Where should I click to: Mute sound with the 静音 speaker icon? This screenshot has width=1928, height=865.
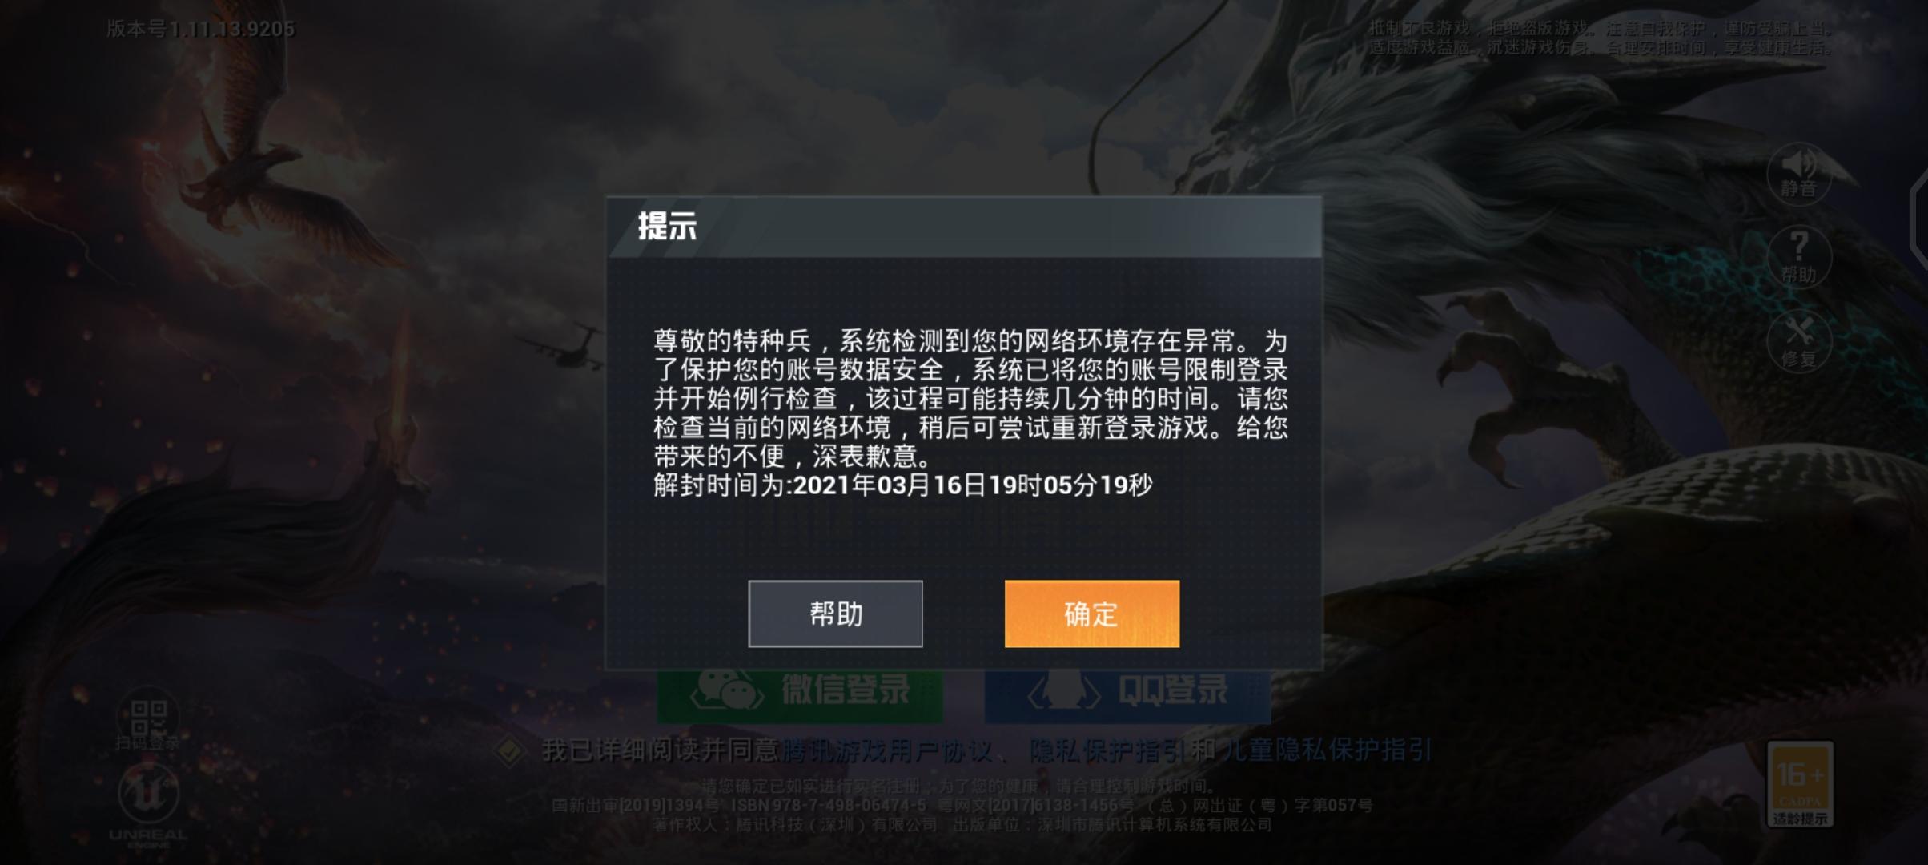pyautogui.click(x=1798, y=173)
